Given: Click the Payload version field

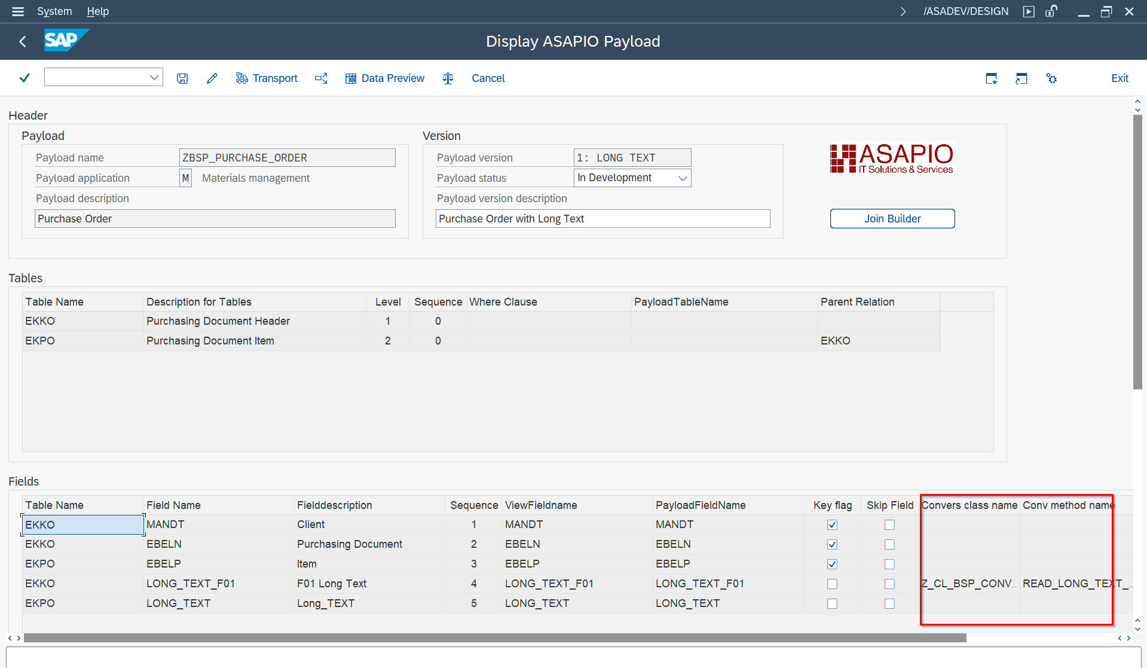Looking at the screenshot, I should click(x=632, y=158).
